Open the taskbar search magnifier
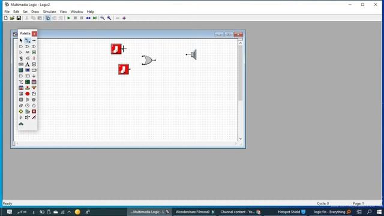Screen dimensions: 384x216 point(369,212)
